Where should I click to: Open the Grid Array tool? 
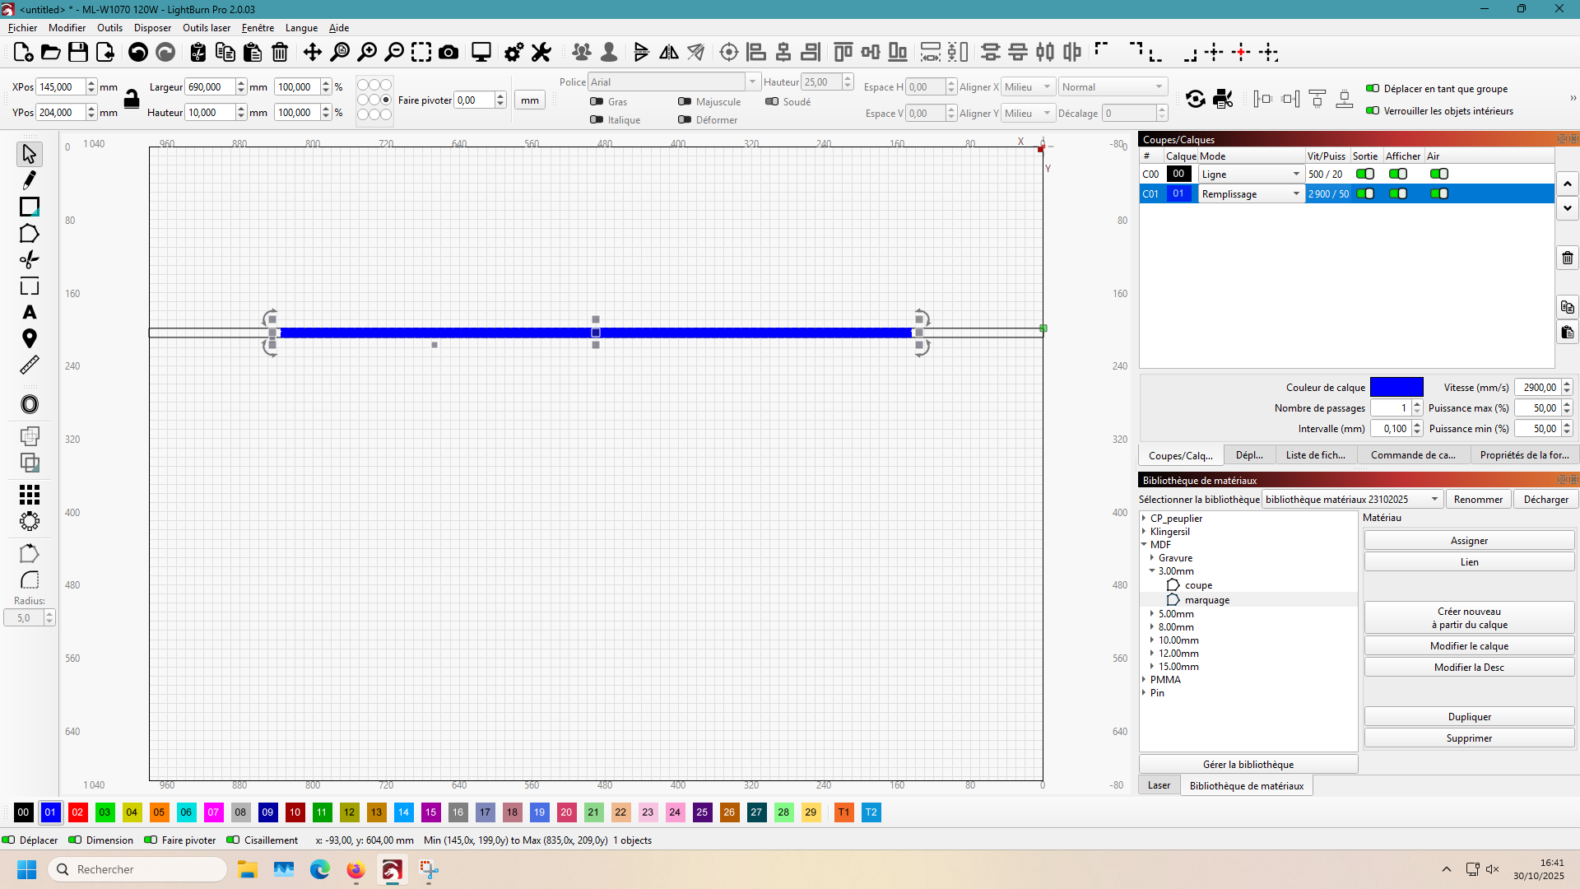click(x=30, y=494)
